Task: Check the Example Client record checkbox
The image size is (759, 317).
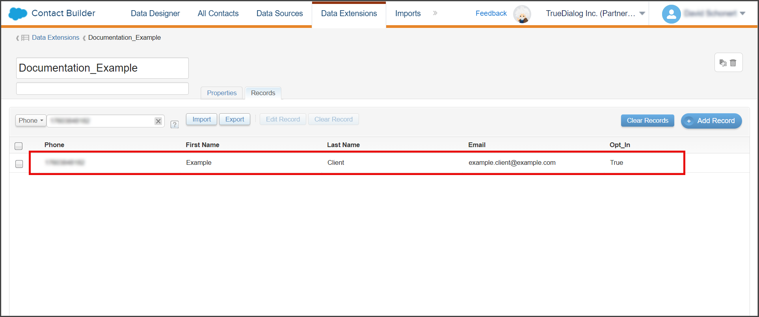Action: click(19, 164)
